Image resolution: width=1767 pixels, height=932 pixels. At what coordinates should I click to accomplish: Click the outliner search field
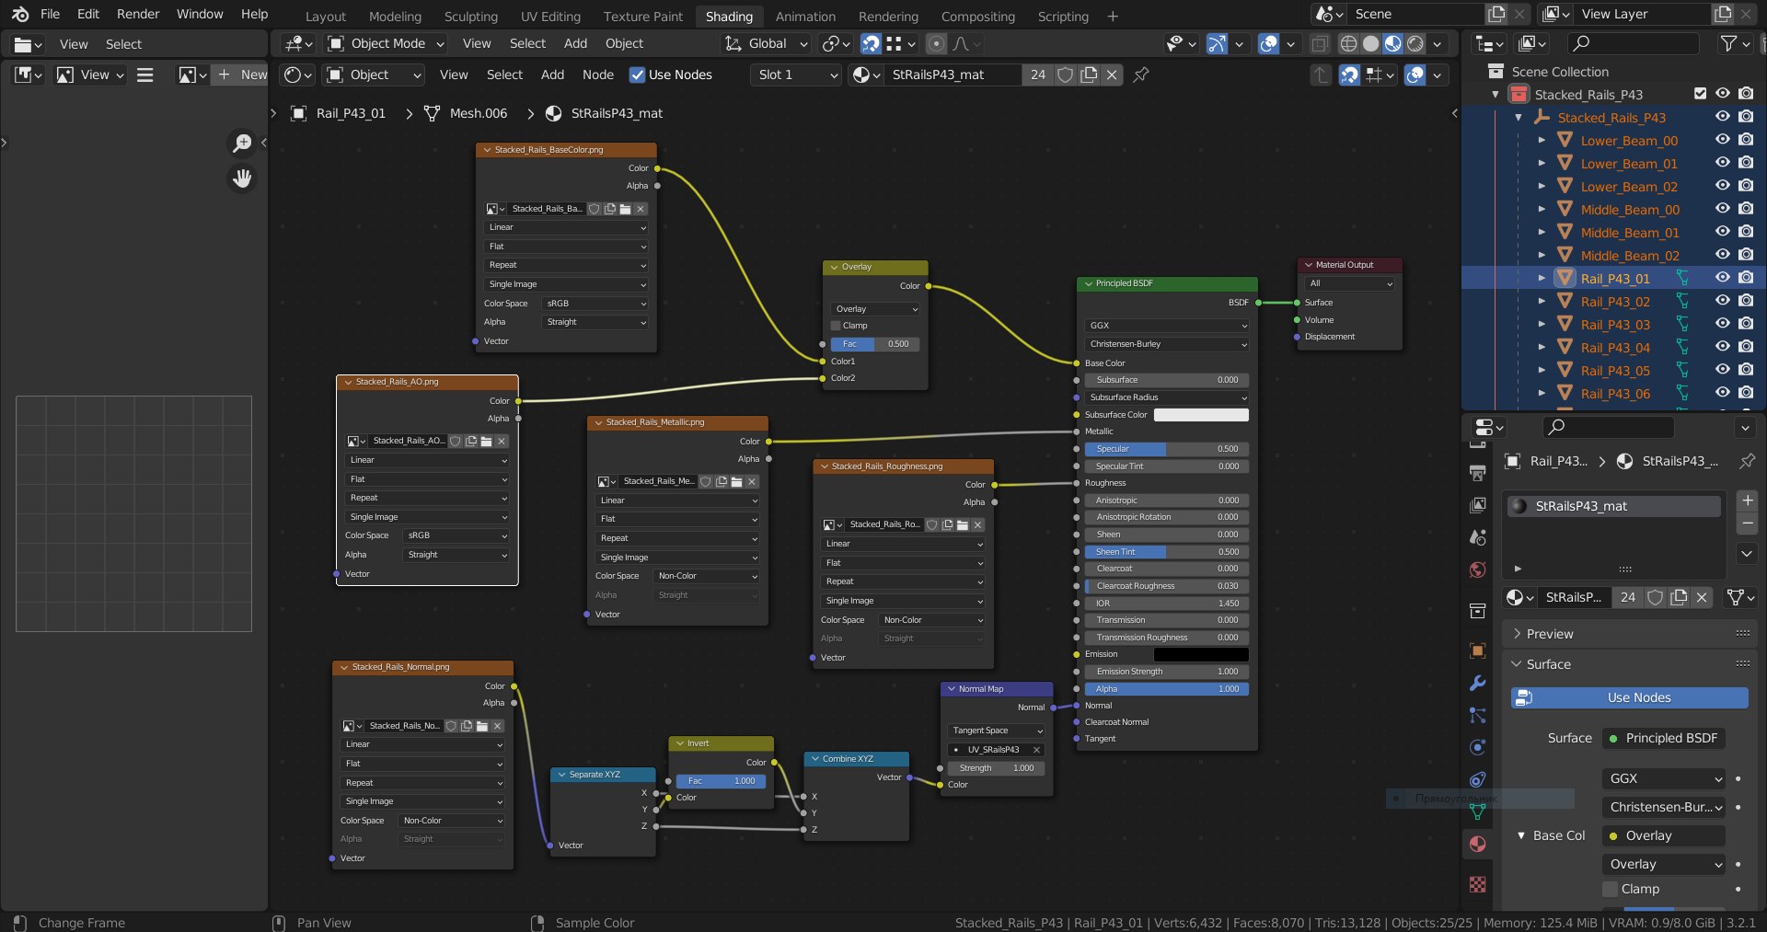(x=1634, y=43)
